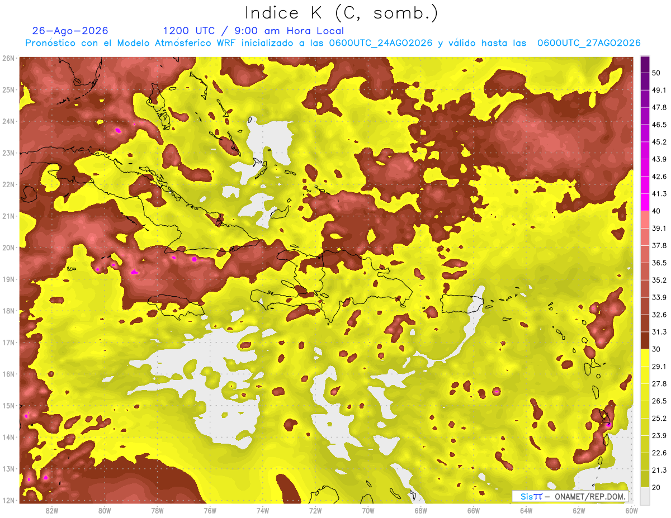Click the '74W' longitude label
Screen dimensions: 671x518
point(262,510)
